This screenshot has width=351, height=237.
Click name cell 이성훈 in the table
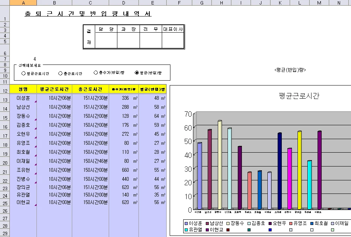(x=23, y=98)
